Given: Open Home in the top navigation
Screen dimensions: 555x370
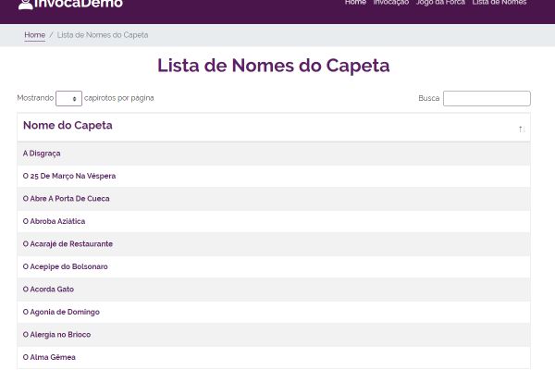Looking at the screenshot, I should tap(355, 3).
